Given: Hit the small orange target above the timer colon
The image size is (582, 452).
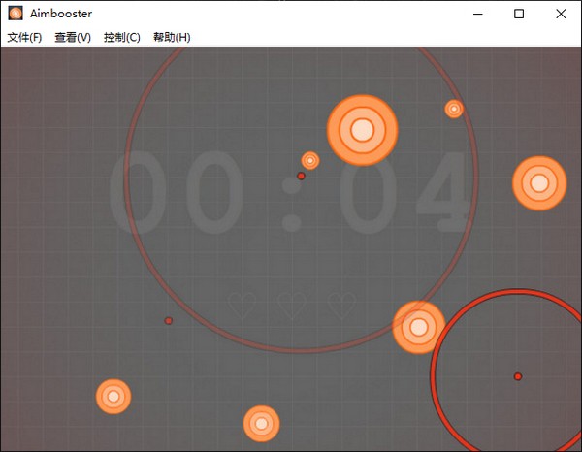Looking at the screenshot, I should [x=310, y=160].
